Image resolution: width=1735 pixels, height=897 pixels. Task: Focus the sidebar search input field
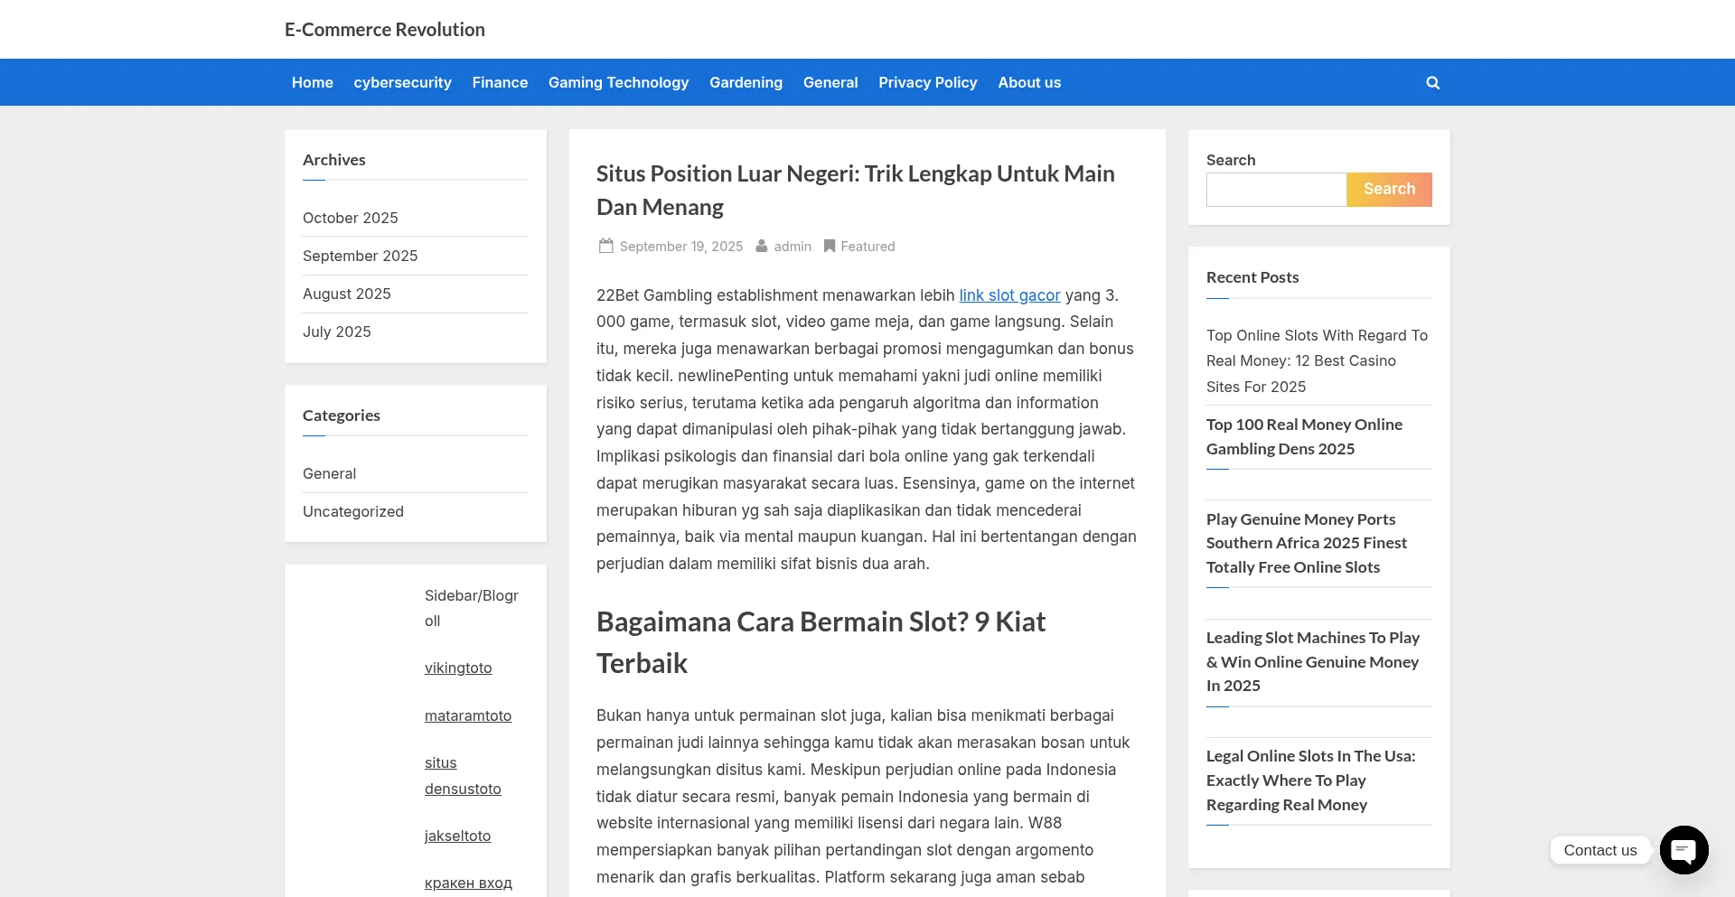1276,190
